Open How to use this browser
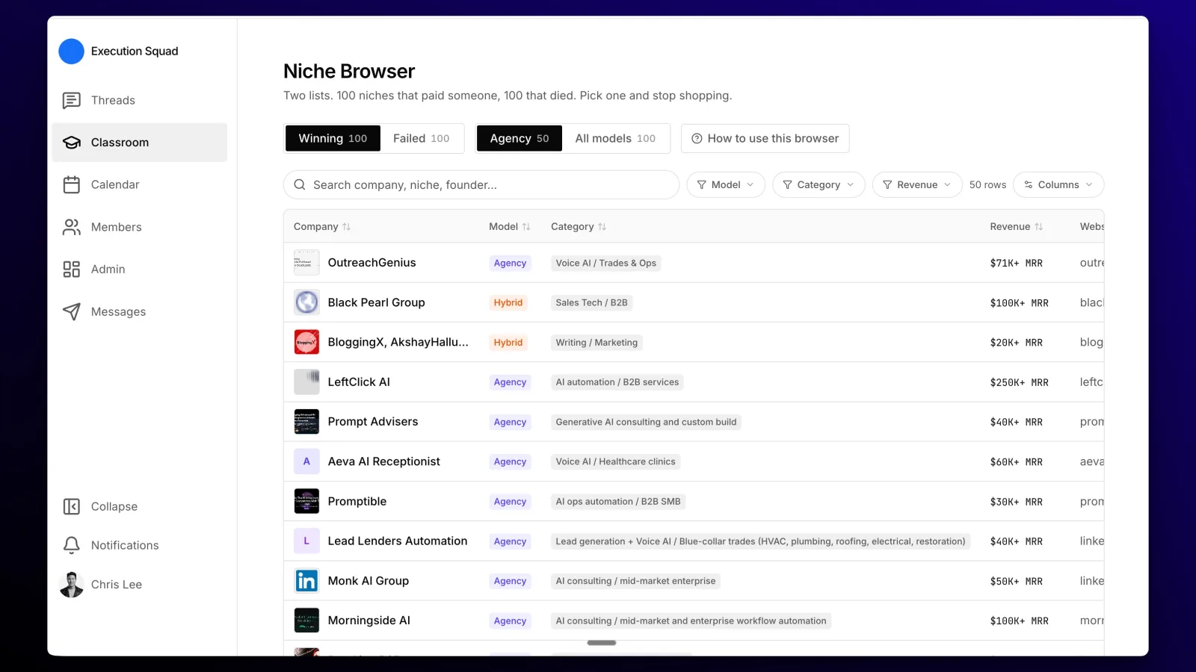This screenshot has width=1196, height=672. pos(765,138)
